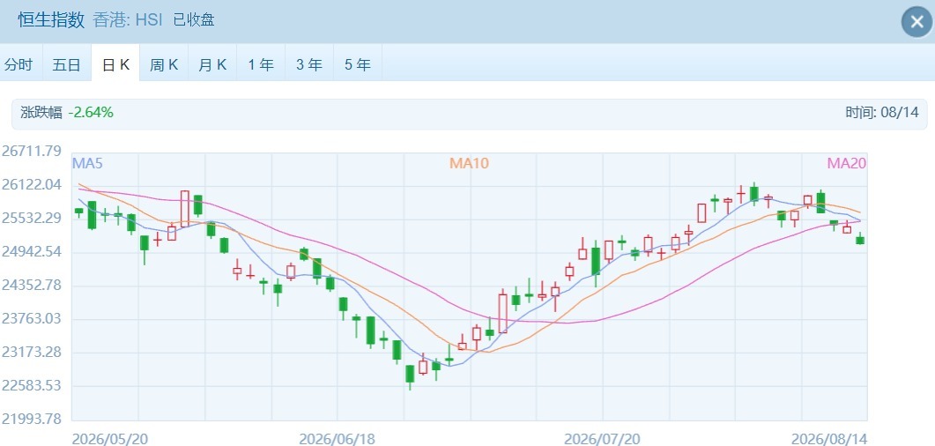
Task: Click the 26122.04 axis value
Action: coord(32,185)
